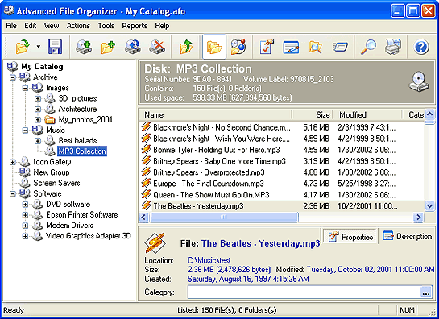
Task: Click the file list's vertical scroll down arrow
Action: tap(429, 206)
